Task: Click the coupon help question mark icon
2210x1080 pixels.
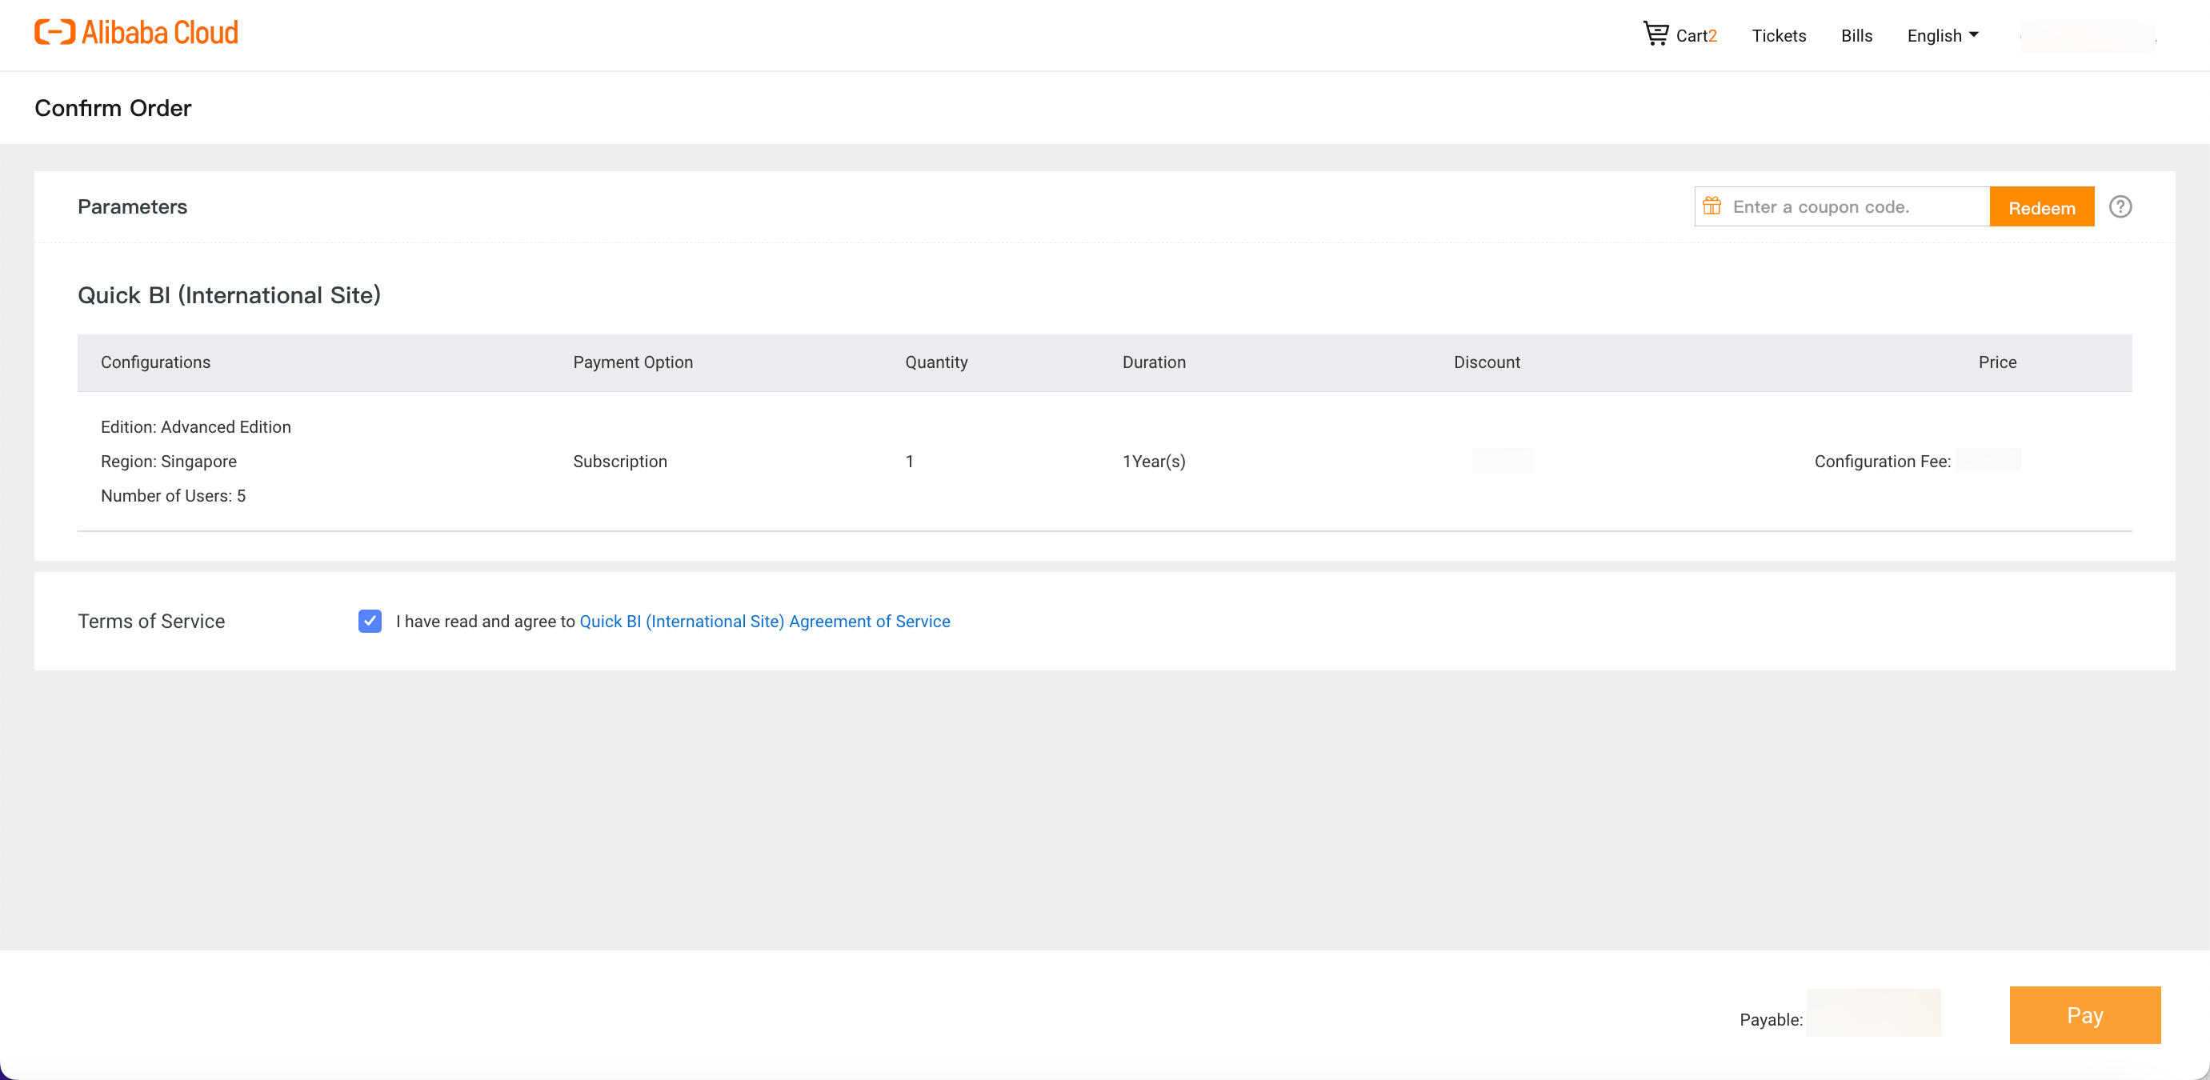Action: [2120, 206]
